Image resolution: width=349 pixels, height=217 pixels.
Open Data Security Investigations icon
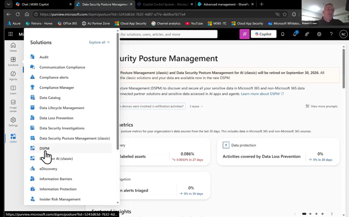coord(32,128)
